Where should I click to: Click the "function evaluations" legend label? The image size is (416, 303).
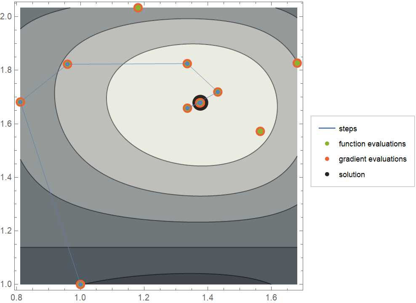tap(372, 144)
